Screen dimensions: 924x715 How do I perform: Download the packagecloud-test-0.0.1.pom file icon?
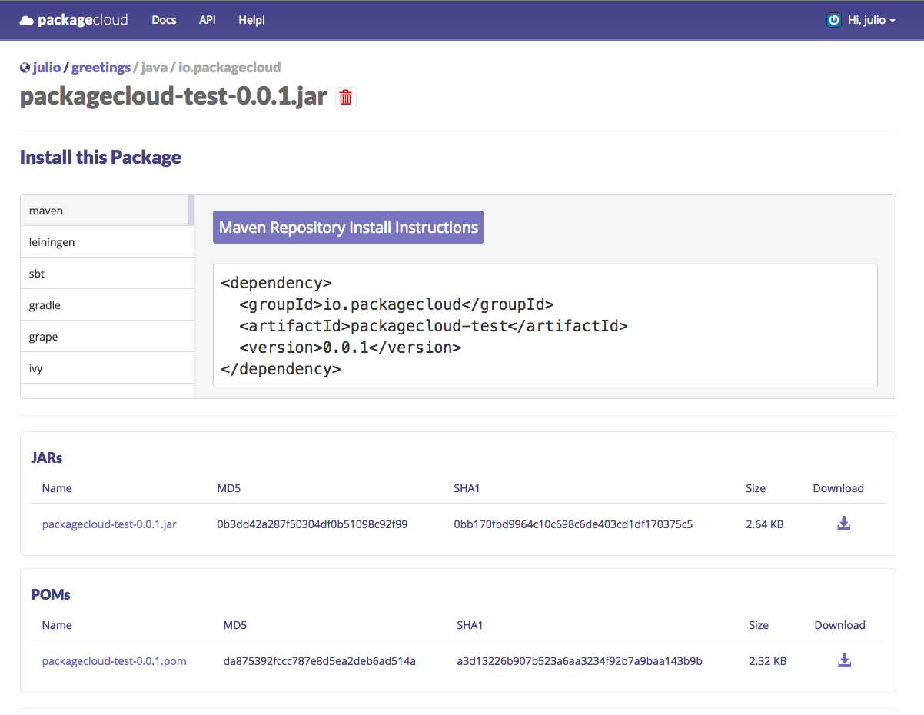tap(844, 660)
